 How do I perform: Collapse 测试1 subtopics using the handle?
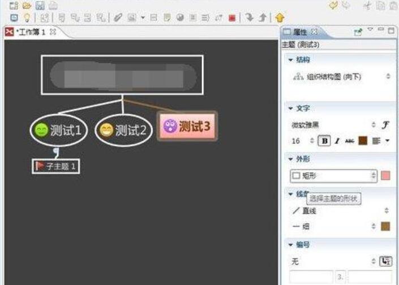[56, 151]
